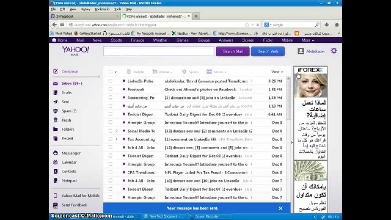This screenshot has height=220, width=391.
Task: Go to Finance in Yahoo navigation
Action: click(x=137, y=40)
